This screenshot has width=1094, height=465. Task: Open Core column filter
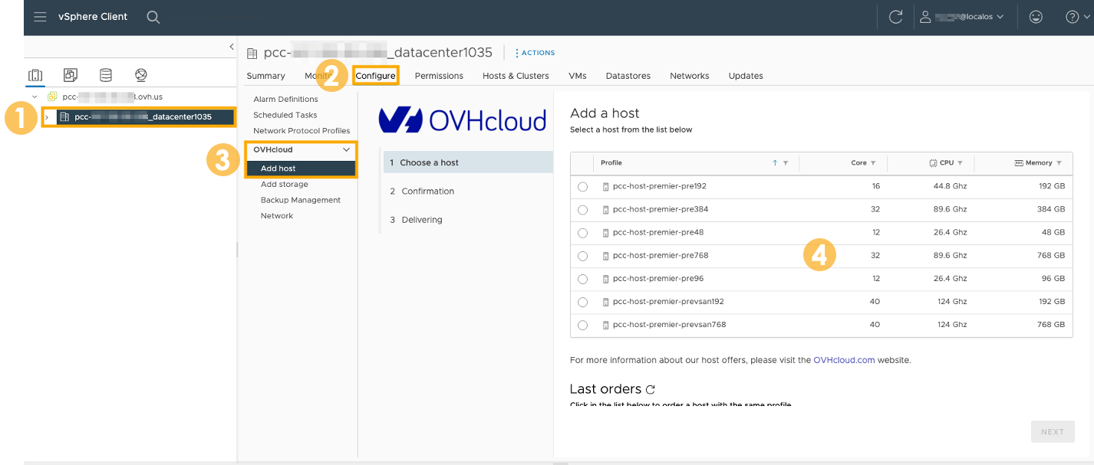coord(873,163)
